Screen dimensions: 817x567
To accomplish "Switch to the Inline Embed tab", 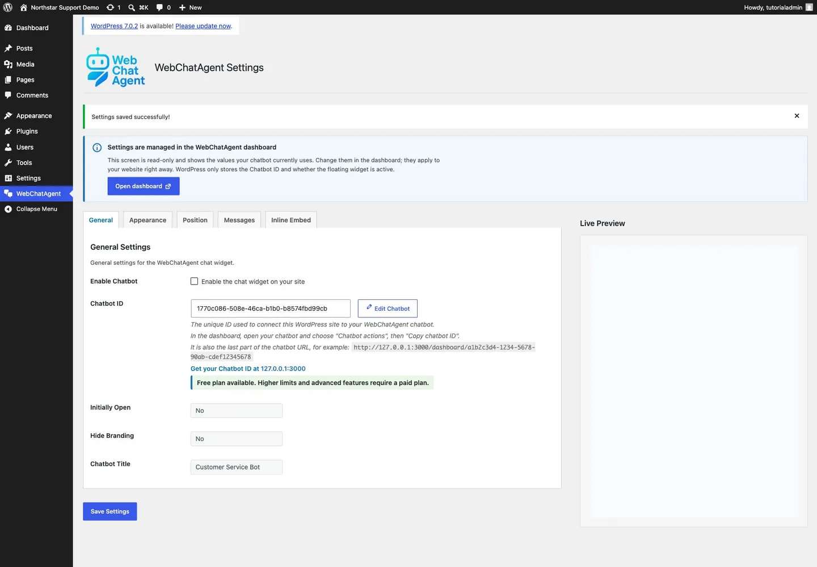I will (x=291, y=220).
